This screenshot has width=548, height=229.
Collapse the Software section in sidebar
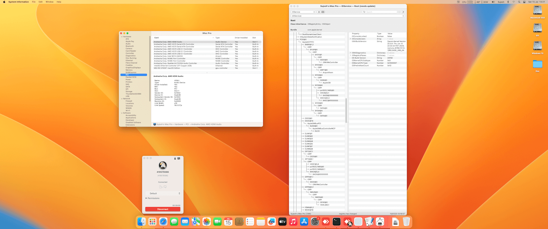point(122,113)
